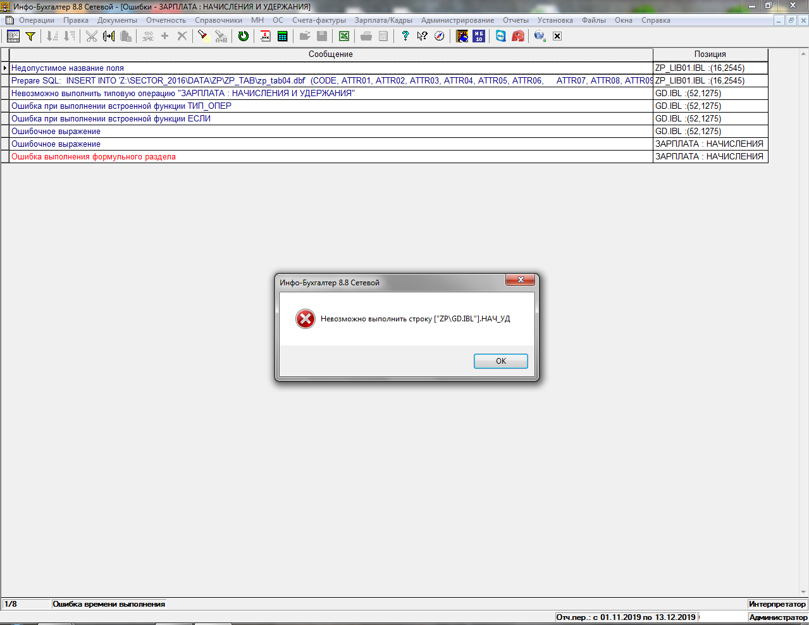Image resolution: width=809 pixels, height=625 pixels.
Task: Click the arrow-with-question context help icon
Action: (x=422, y=36)
